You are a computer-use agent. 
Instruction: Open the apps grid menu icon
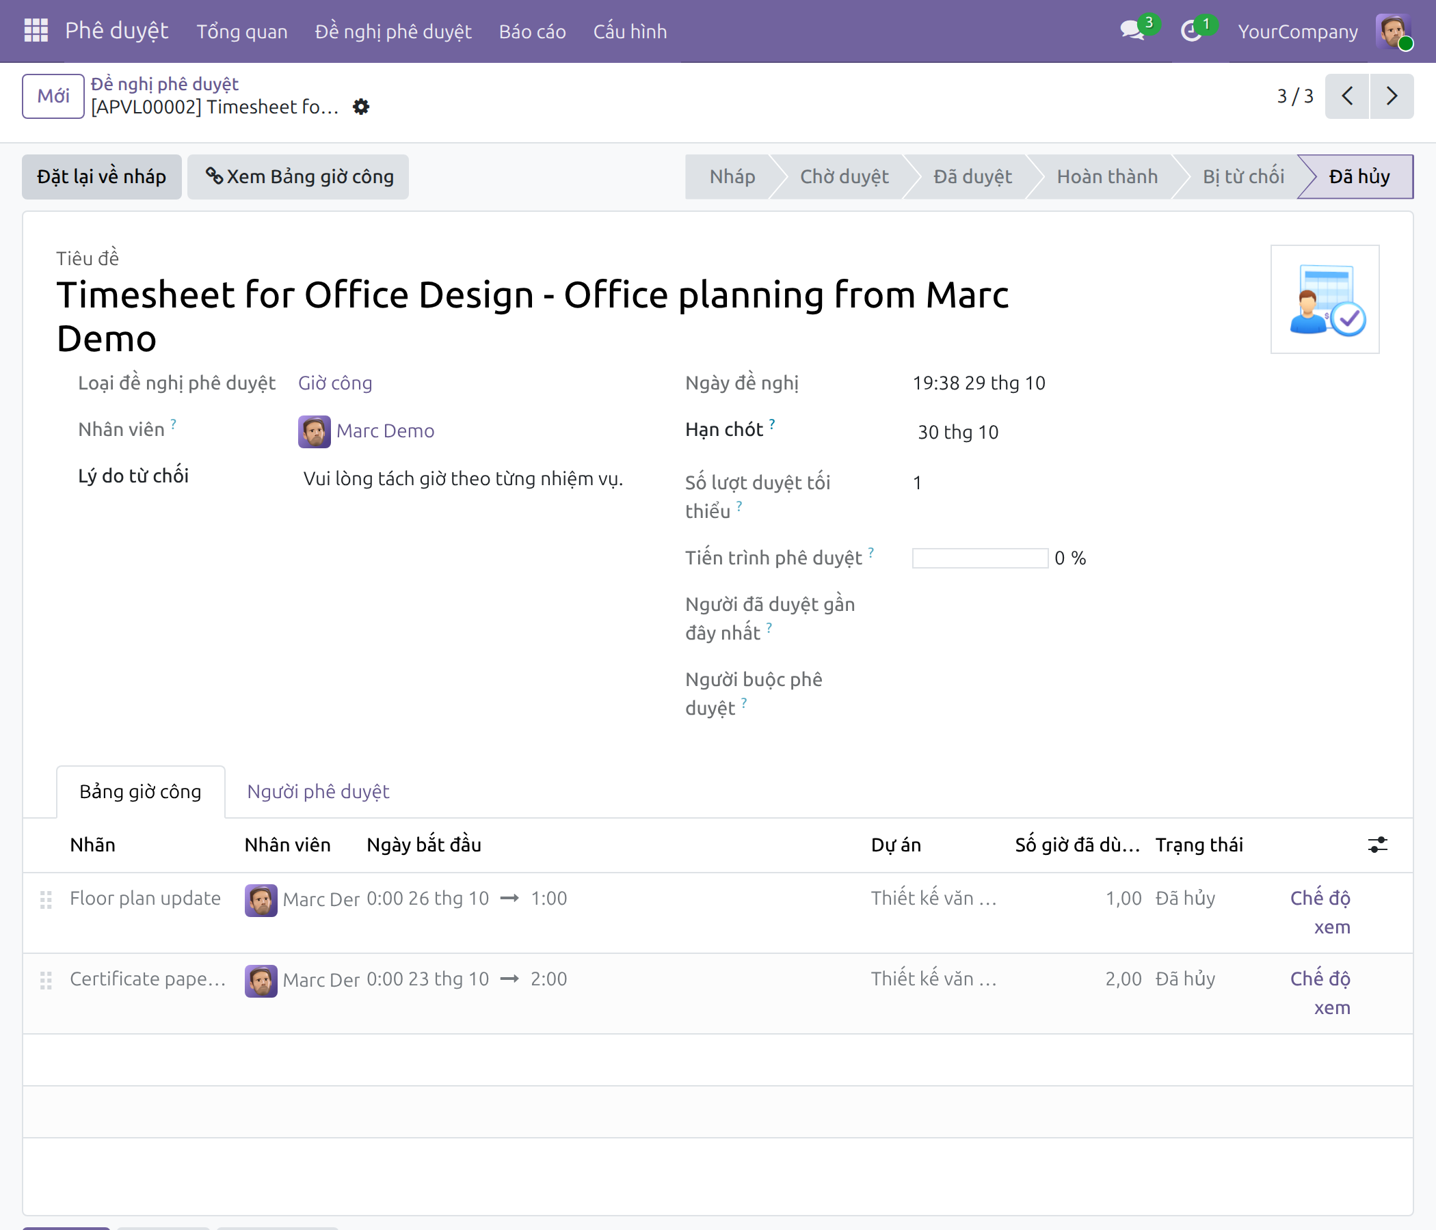pyautogui.click(x=36, y=31)
